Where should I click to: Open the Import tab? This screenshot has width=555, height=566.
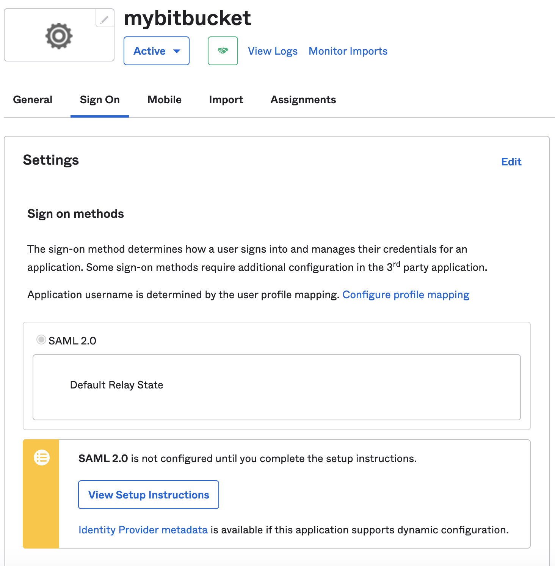click(226, 100)
